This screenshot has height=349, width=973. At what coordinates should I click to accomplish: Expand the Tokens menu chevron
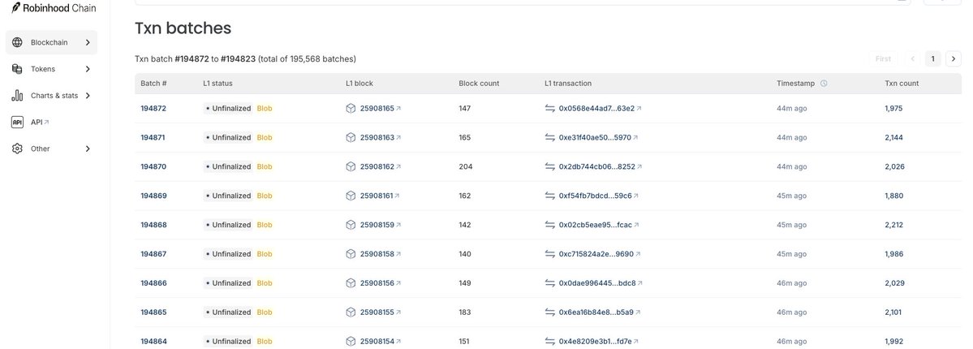click(88, 69)
